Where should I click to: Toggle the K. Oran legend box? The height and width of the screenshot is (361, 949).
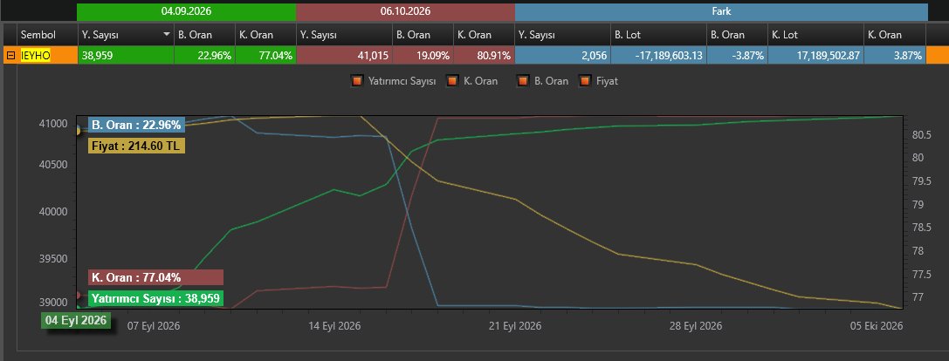pyautogui.click(x=451, y=80)
